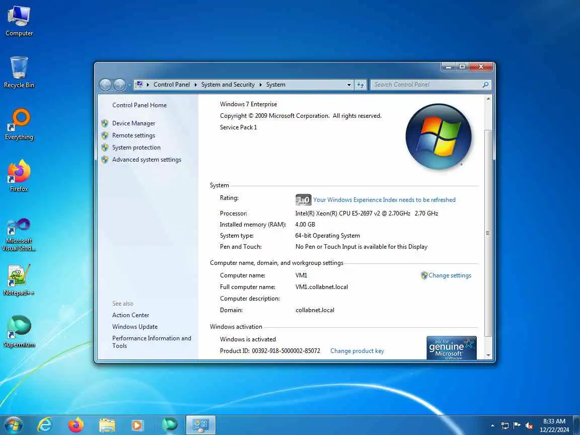Select the Firefox desktop shortcut

pos(19,176)
